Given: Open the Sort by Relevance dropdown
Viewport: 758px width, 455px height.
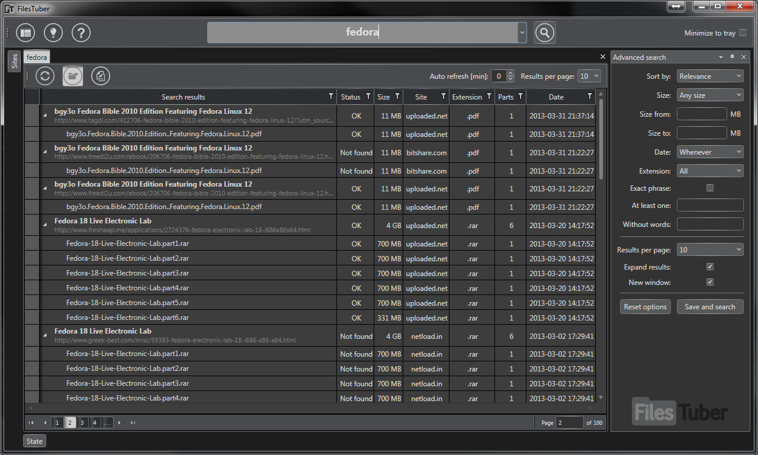Looking at the screenshot, I should tap(710, 76).
